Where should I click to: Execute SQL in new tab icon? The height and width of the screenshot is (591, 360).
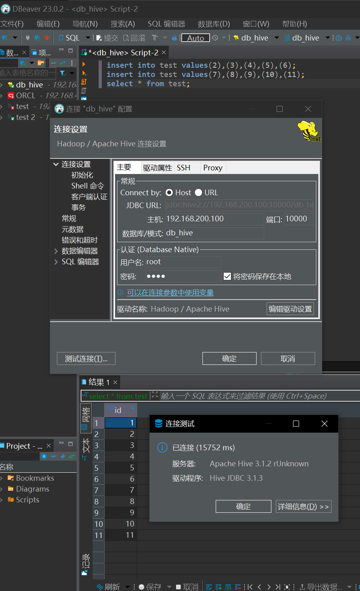pos(84,73)
